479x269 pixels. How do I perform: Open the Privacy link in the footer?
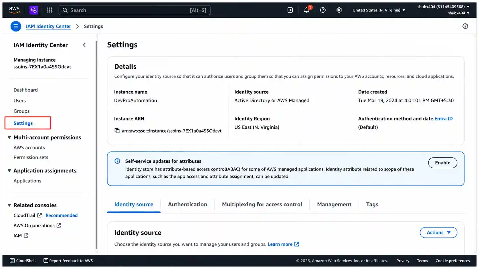coord(403,261)
